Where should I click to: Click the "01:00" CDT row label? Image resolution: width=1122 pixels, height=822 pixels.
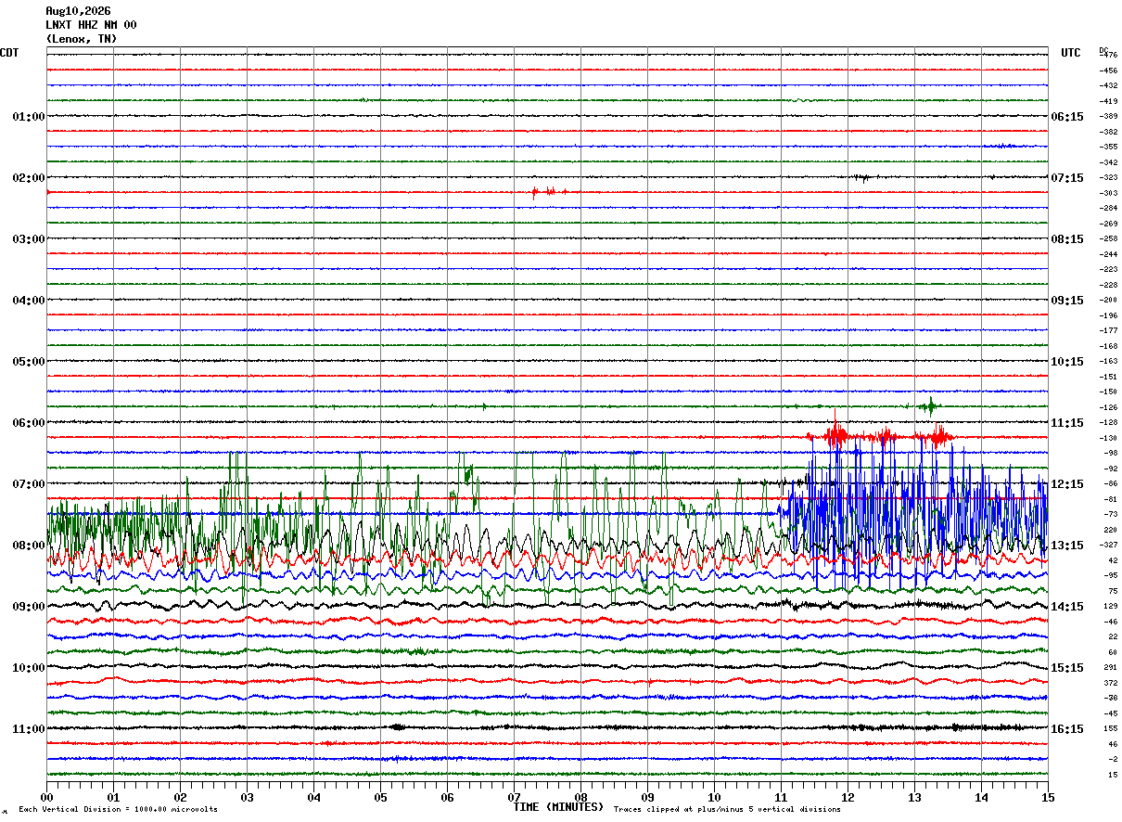(29, 117)
